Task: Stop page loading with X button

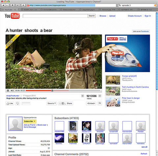Action: click(x=13, y=5)
